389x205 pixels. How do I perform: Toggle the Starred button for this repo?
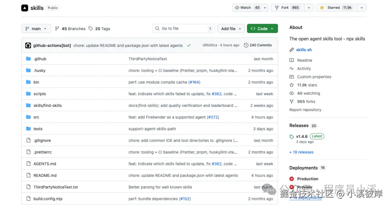coord(336,8)
